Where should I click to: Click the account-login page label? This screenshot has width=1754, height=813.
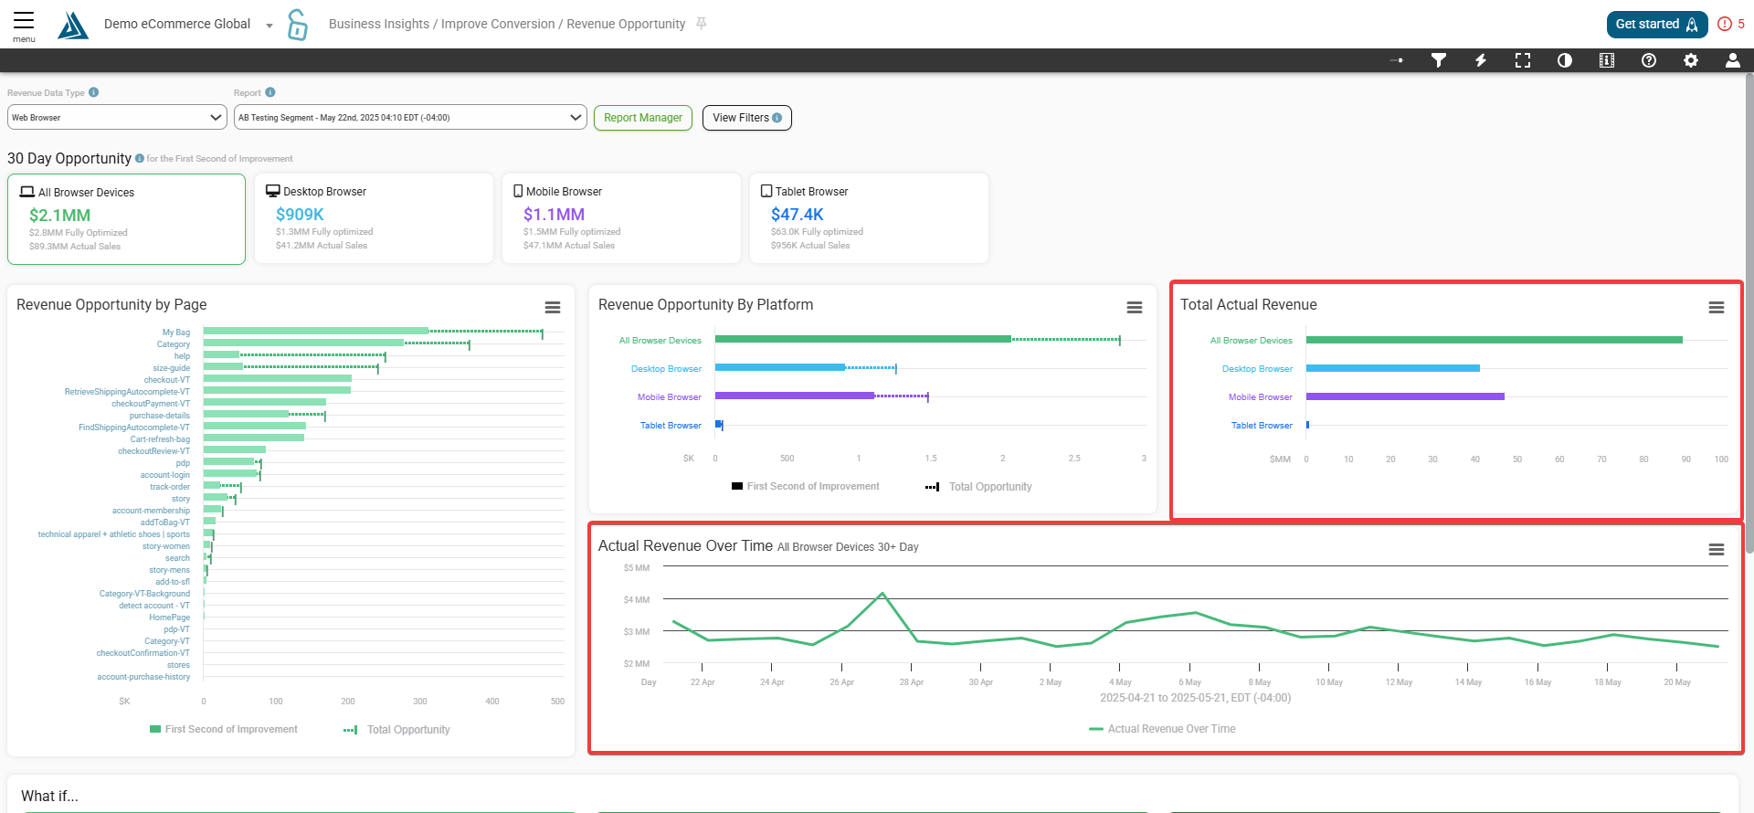tap(165, 475)
